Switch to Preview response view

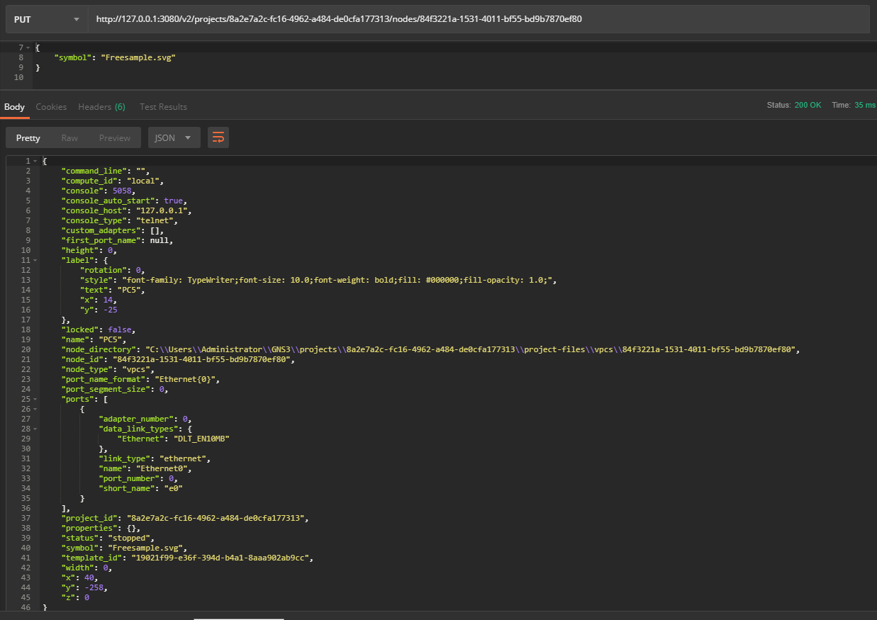[x=115, y=137]
